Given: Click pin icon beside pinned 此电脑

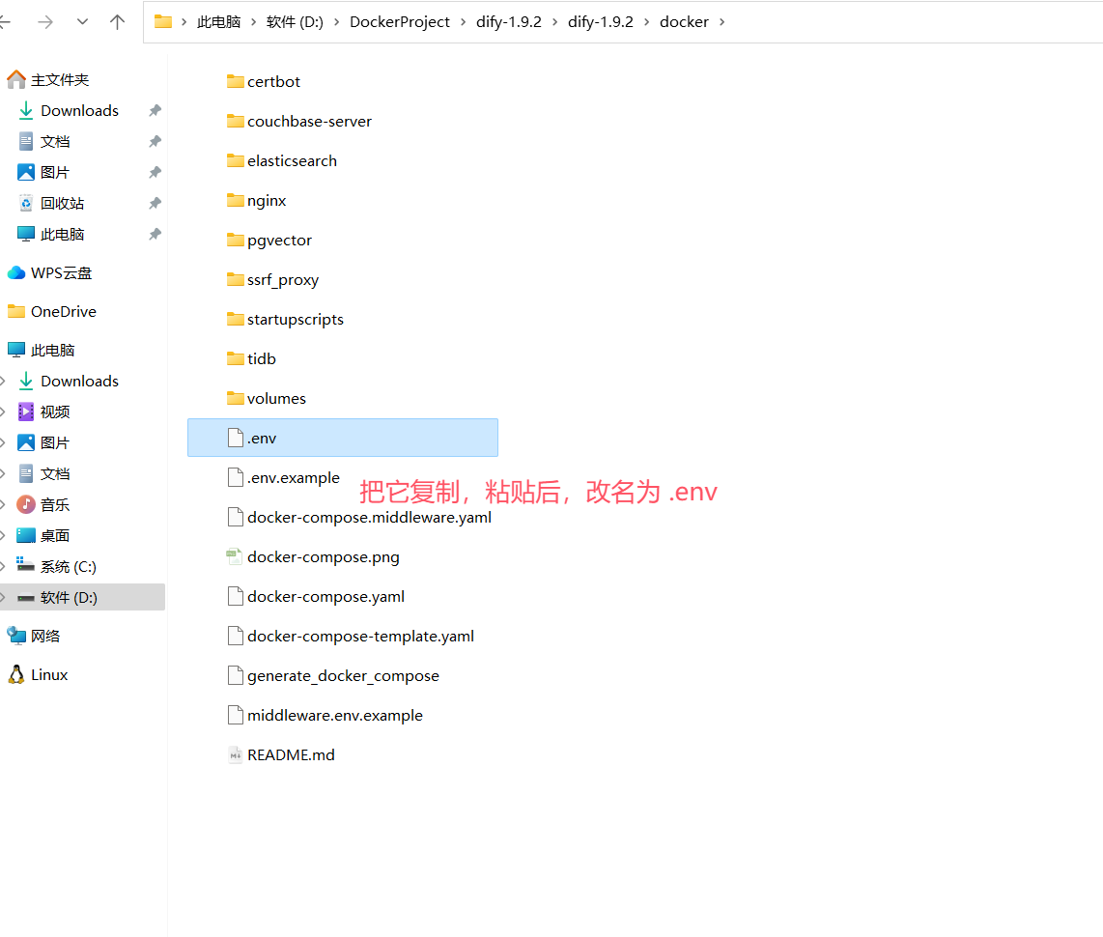Looking at the screenshot, I should tap(155, 234).
